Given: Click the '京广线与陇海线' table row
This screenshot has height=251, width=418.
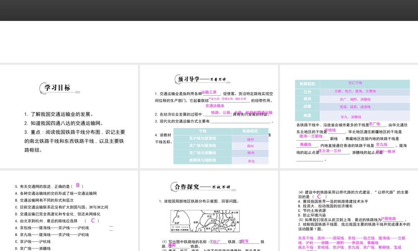Looking at the screenshot, I should [x=203, y=146].
